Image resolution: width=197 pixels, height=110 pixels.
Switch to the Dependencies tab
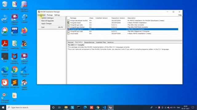click(x=89, y=42)
